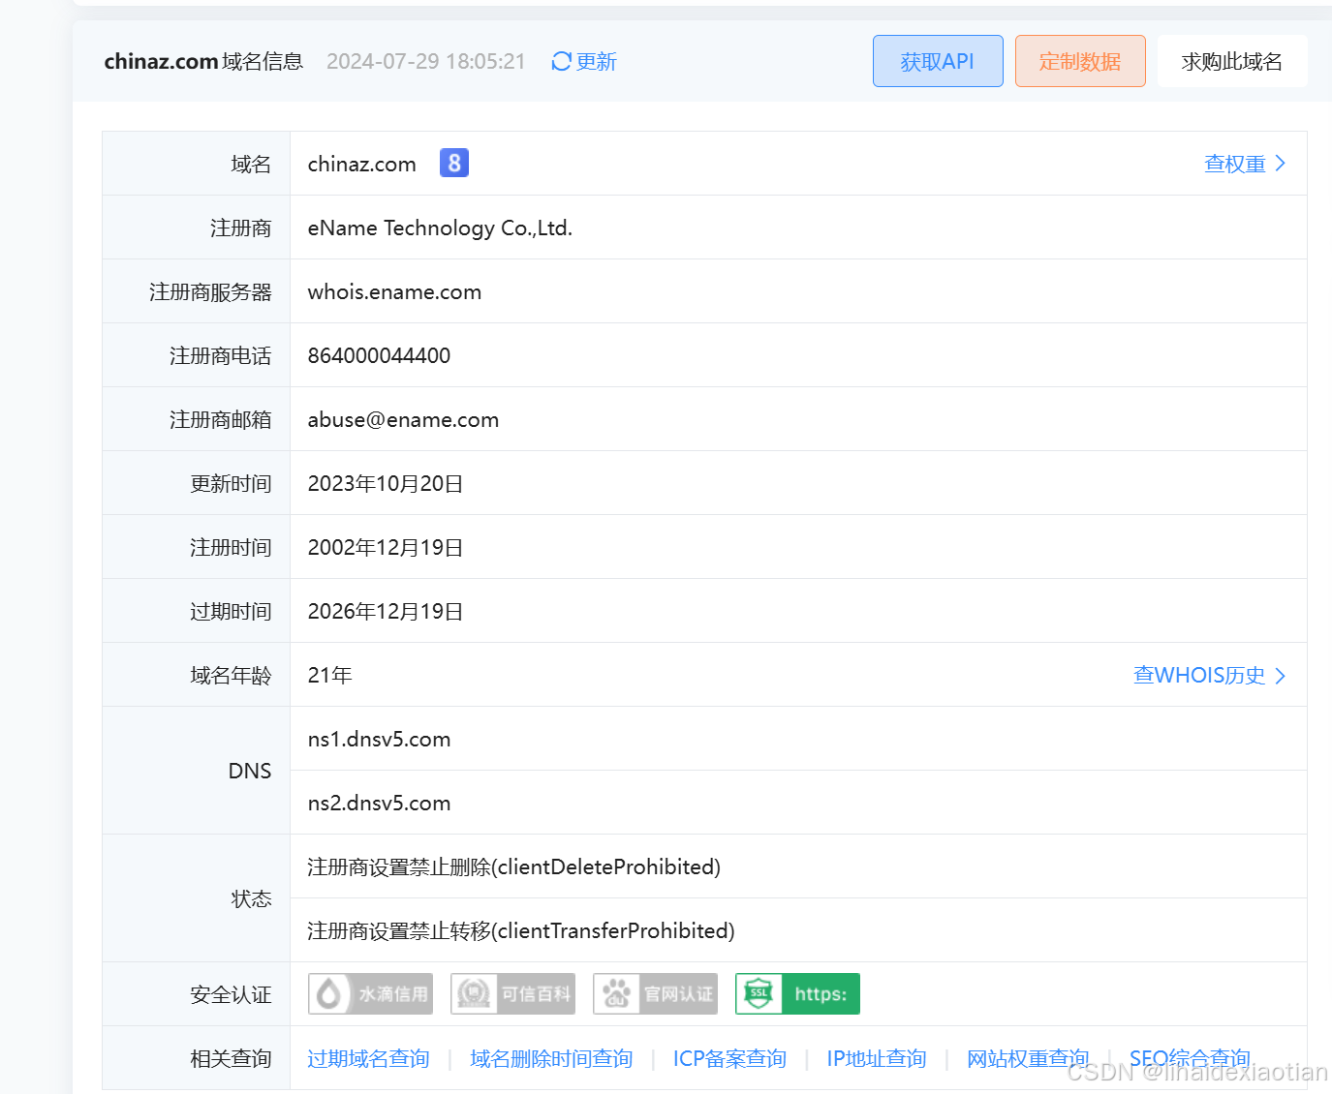Open the 可信百科 security badge

coord(512,994)
